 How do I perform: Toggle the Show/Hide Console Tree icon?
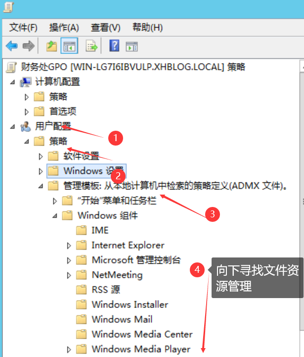click(69, 46)
